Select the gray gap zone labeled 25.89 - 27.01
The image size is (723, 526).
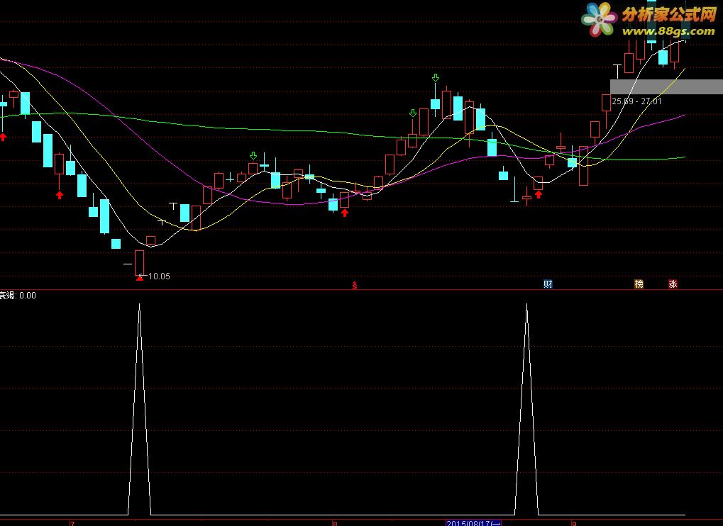point(666,86)
